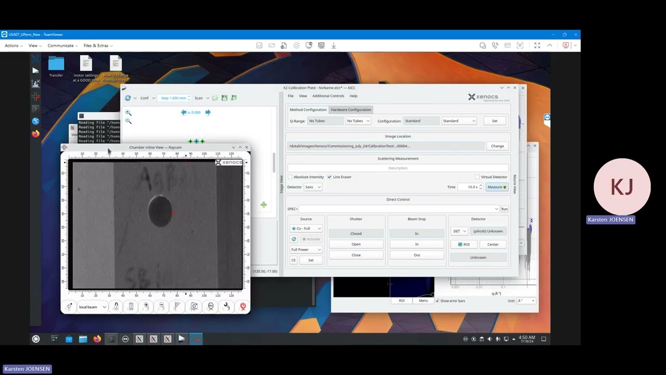Click the shutter Open button
Screen dimensions: 666x375
tap(356, 244)
